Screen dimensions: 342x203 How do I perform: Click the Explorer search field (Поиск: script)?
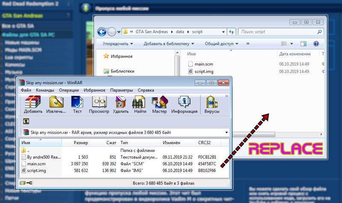(x=281, y=32)
